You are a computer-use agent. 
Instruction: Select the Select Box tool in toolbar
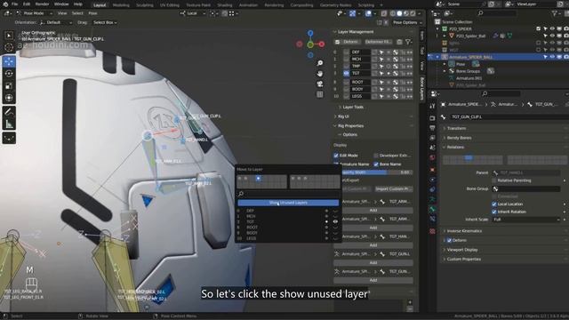[x=9, y=36]
